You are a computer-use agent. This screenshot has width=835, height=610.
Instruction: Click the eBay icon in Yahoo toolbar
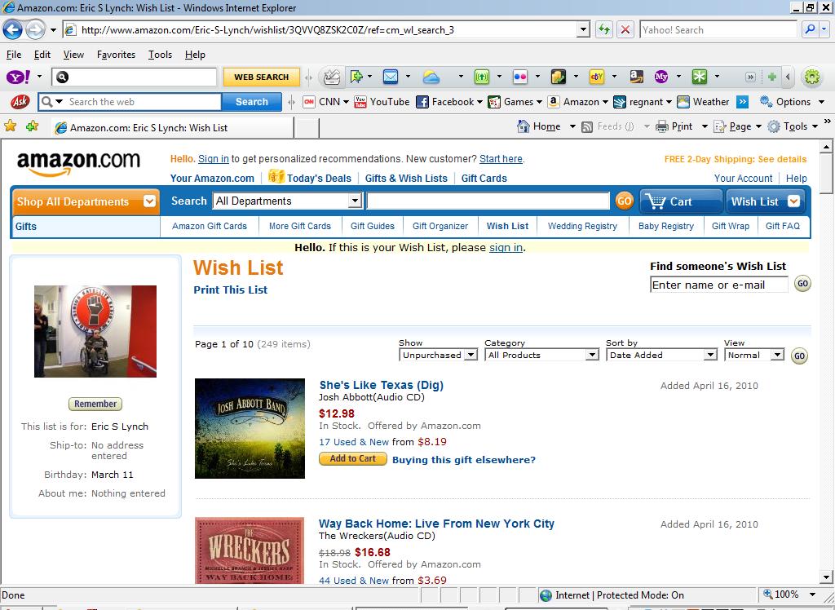coord(596,77)
